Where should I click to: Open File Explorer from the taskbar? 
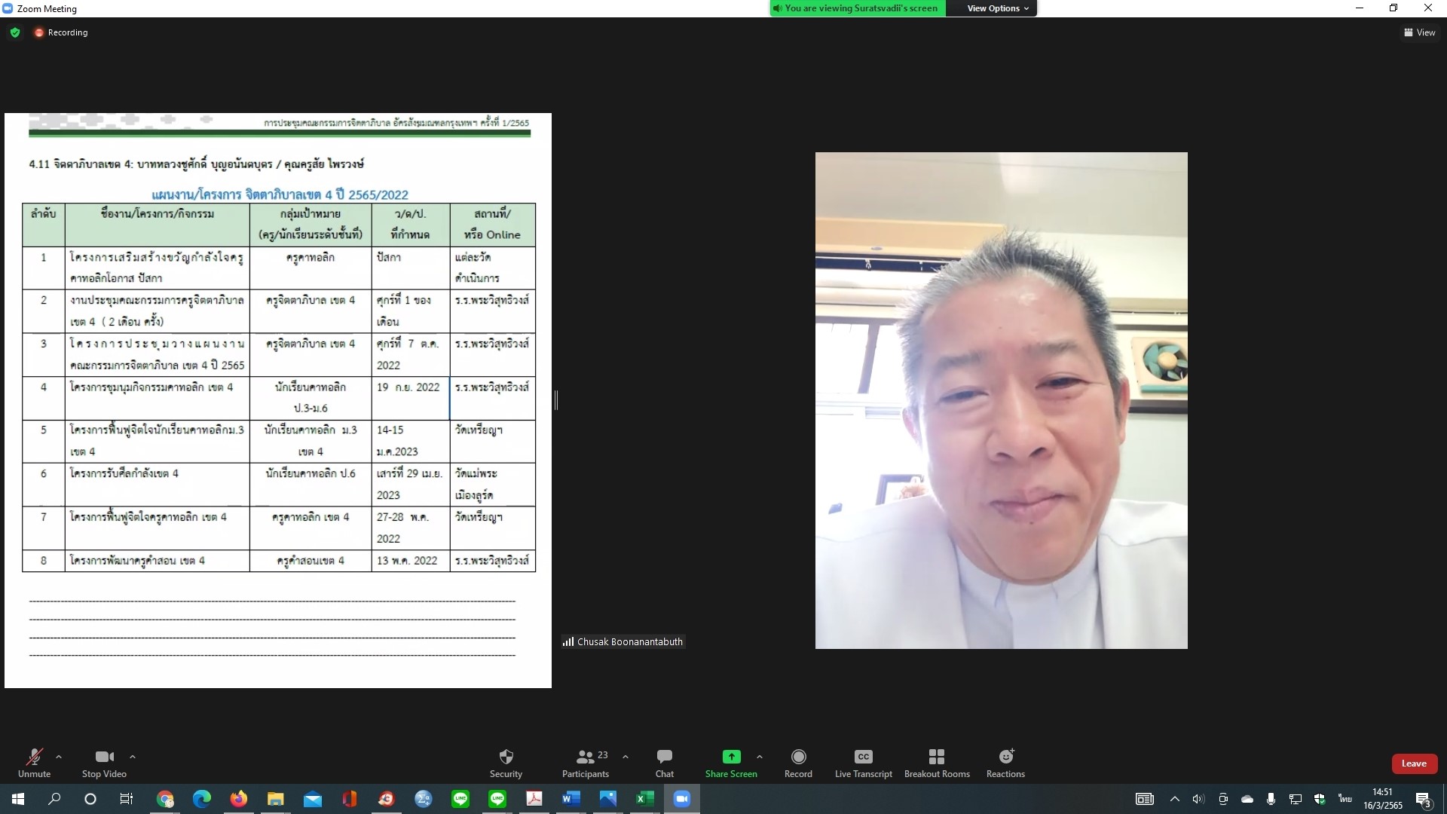point(276,799)
